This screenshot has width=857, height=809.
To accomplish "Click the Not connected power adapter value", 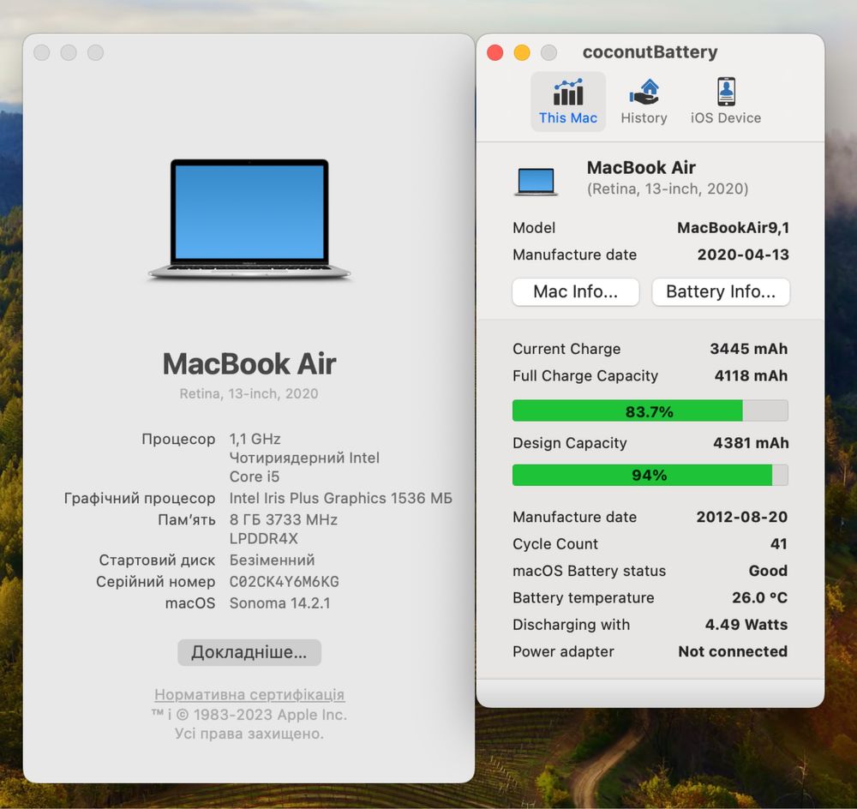I will click(733, 651).
